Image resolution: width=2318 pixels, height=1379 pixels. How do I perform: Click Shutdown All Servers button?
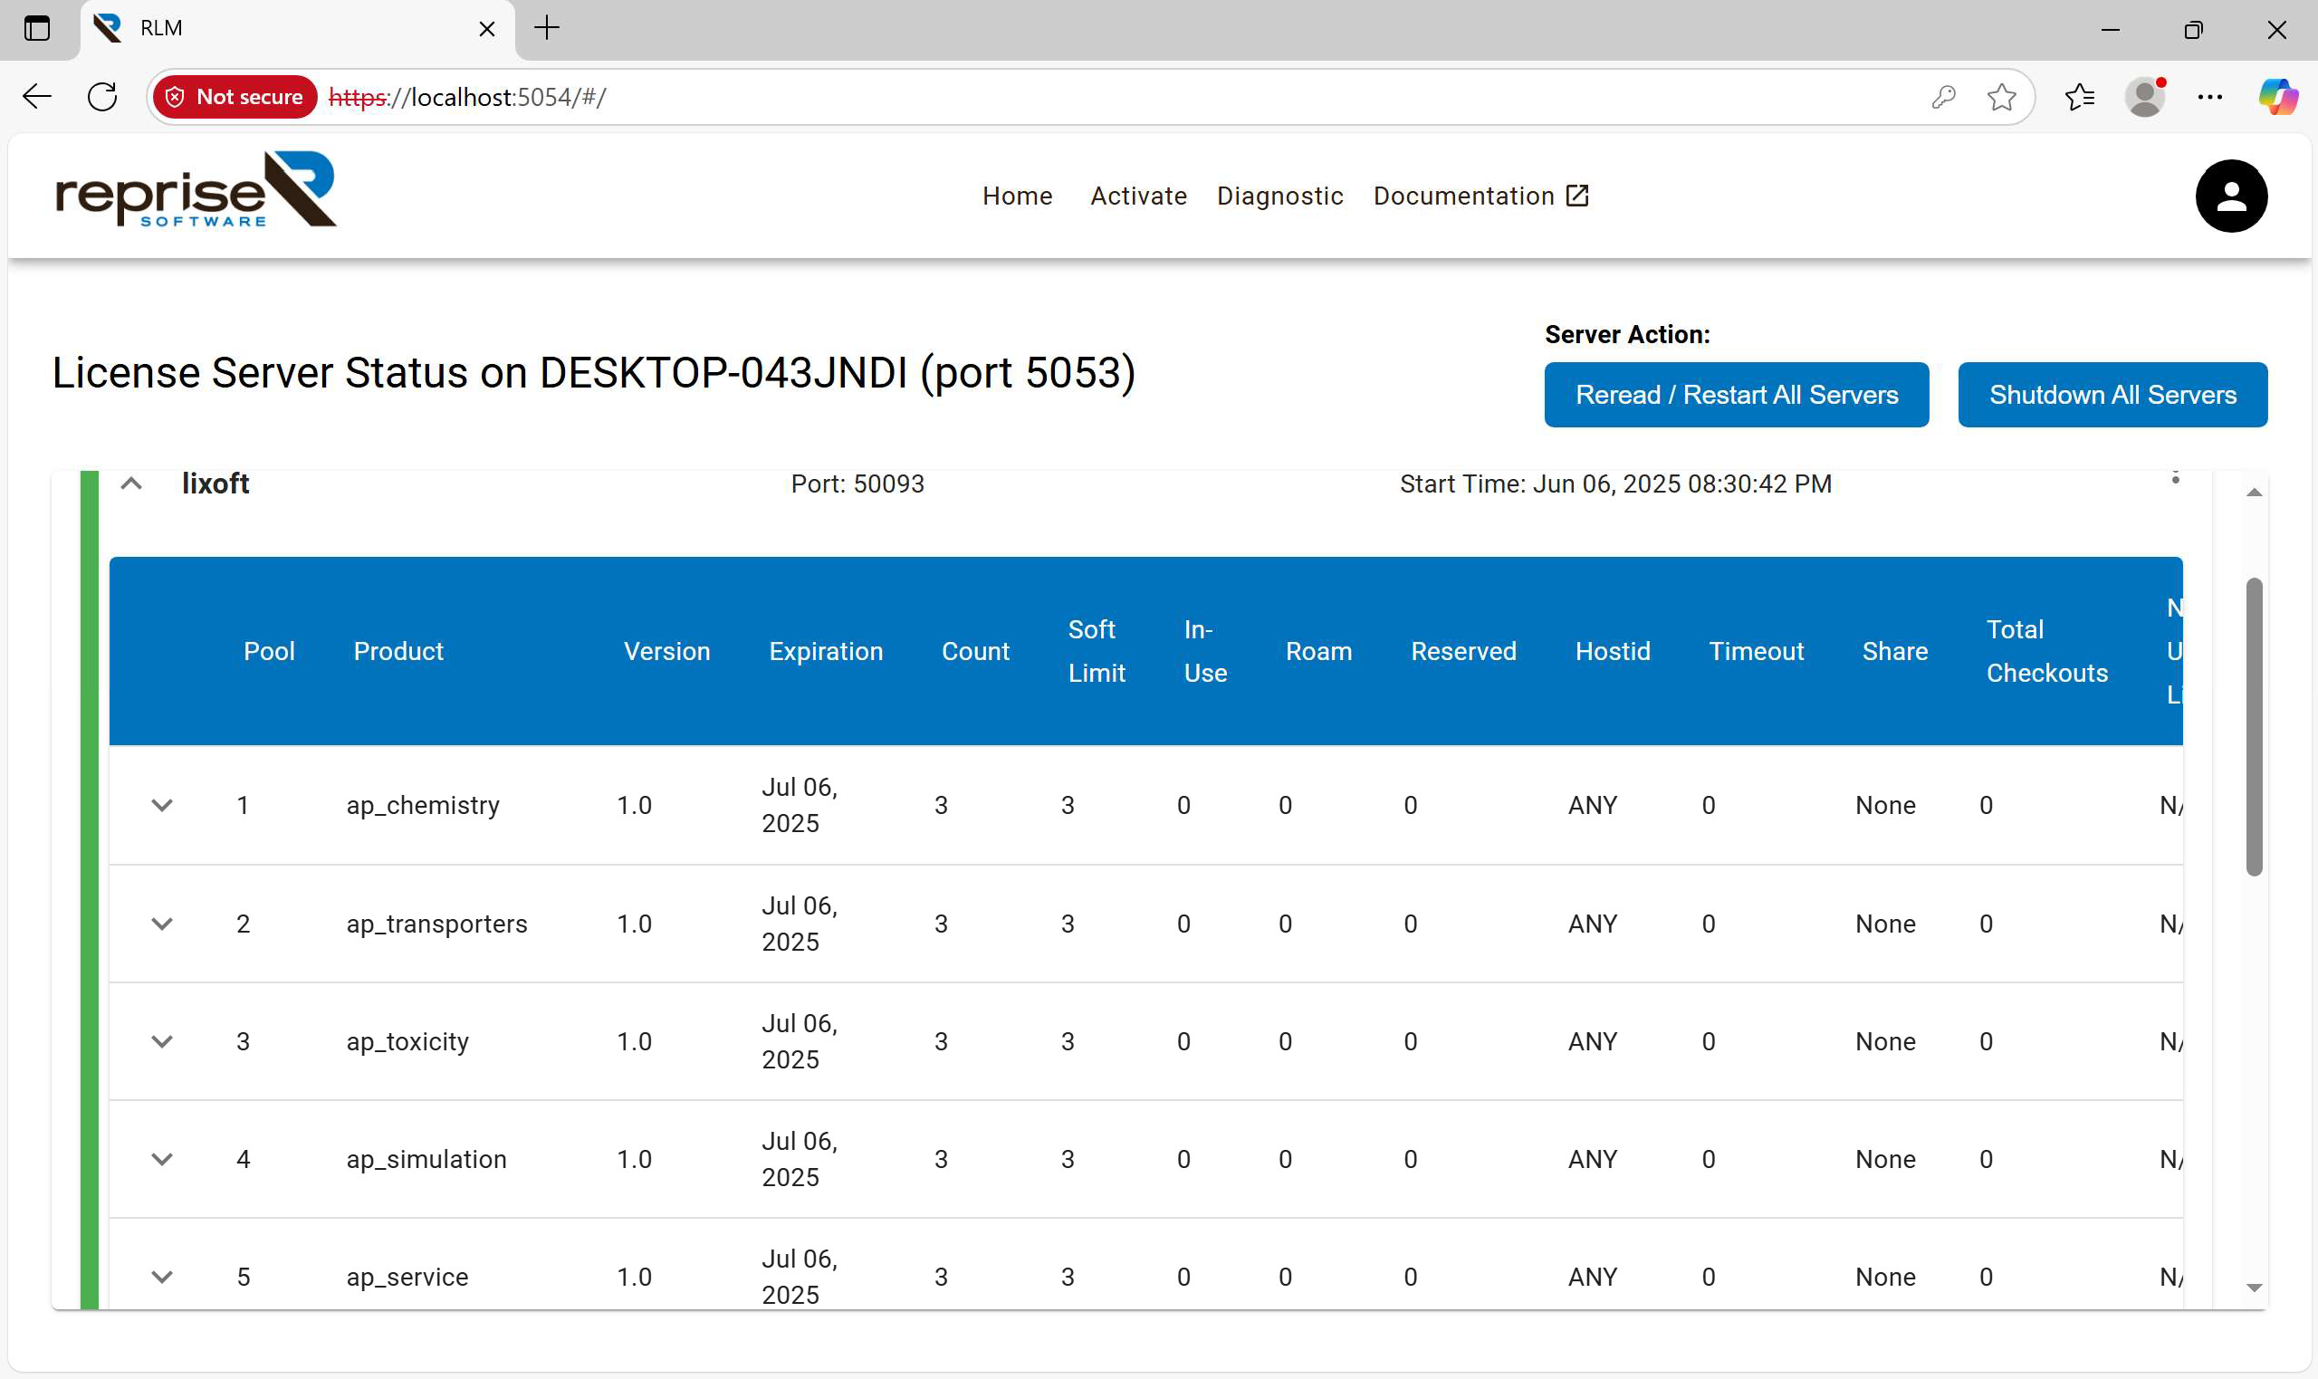(2112, 395)
